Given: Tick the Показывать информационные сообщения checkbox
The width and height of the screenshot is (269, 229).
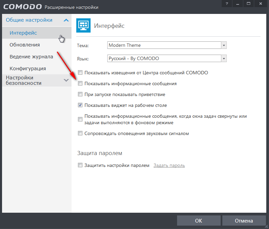Looking at the screenshot, I should (x=80, y=83).
